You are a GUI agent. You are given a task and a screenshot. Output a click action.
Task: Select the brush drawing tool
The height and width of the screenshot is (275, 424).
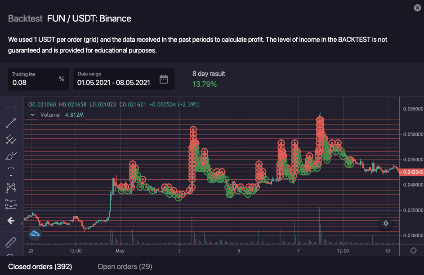tap(11, 156)
